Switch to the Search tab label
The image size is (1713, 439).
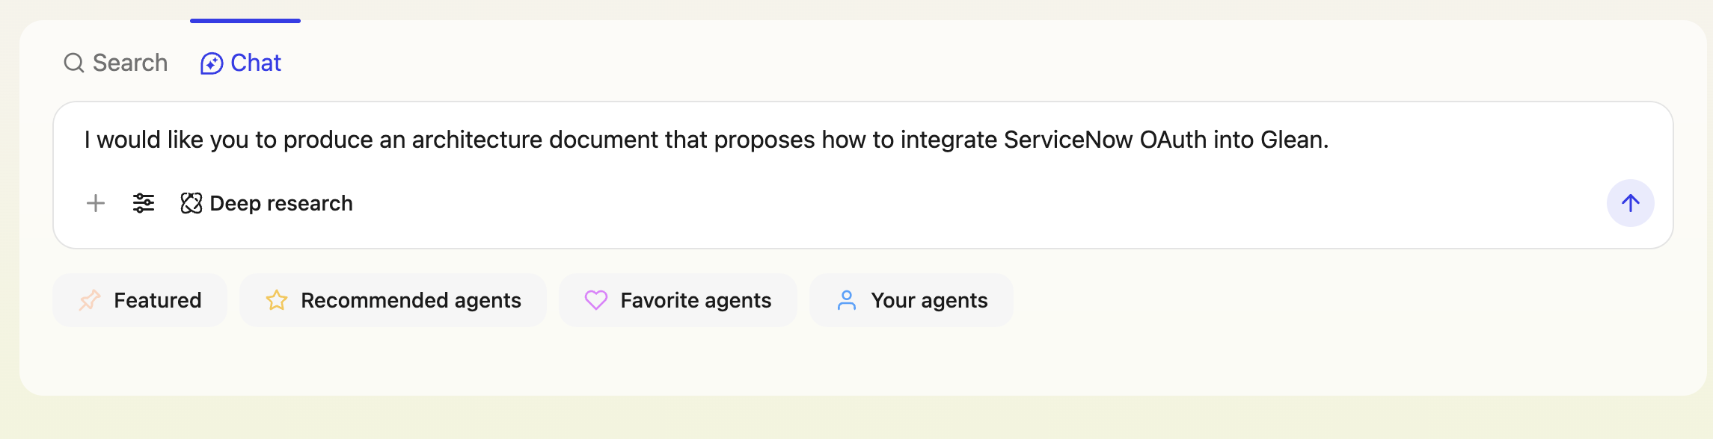[130, 63]
